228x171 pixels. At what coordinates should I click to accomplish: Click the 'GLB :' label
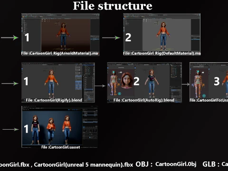pyautogui.click(x=211, y=164)
